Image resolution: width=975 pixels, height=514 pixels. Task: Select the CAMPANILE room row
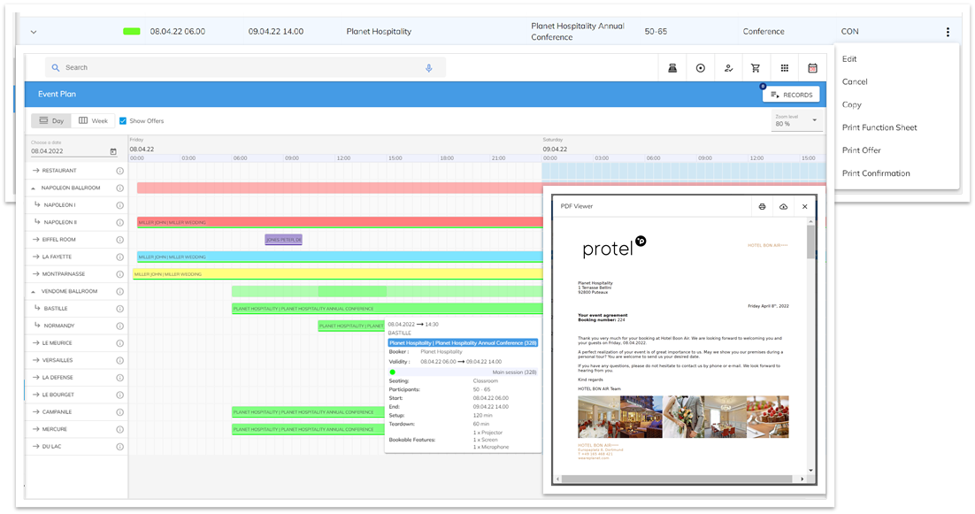click(x=76, y=412)
